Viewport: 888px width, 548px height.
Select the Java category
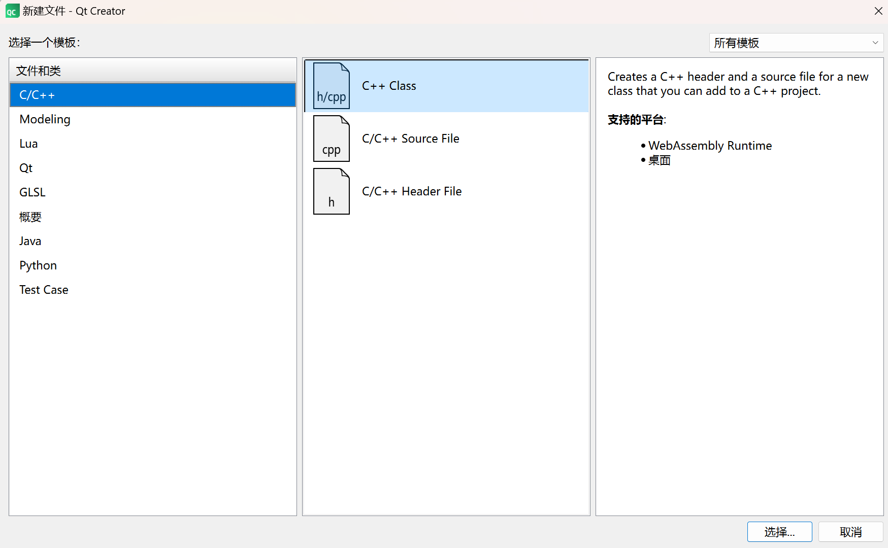pyautogui.click(x=152, y=241)
